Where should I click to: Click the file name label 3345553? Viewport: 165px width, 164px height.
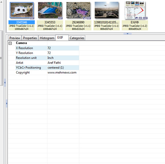pos(50,22)
